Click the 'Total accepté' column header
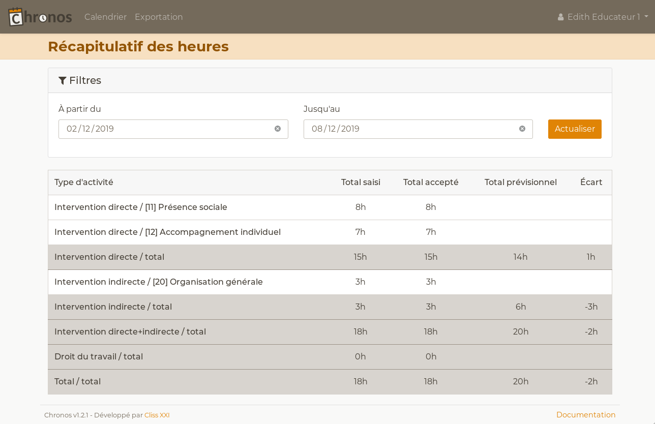The width and height of the screenshot is (655, 424). (x=431, y=182)
